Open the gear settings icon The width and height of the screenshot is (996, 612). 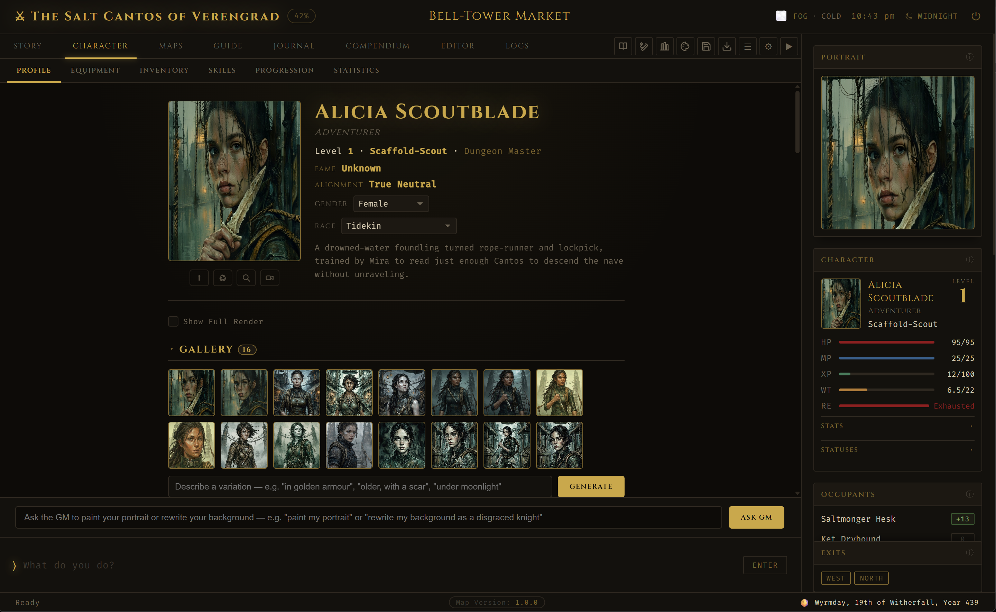click(768, 46)
